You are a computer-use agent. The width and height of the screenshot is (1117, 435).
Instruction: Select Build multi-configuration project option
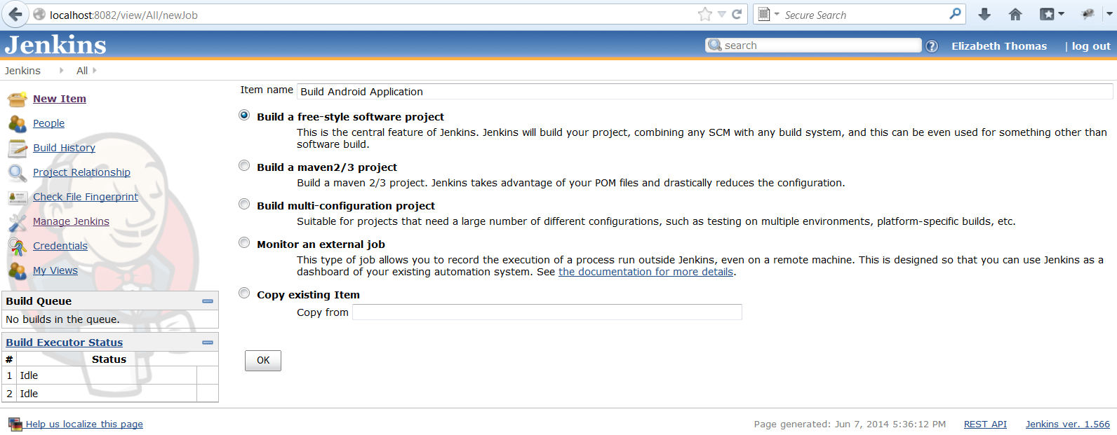(244, 204)
